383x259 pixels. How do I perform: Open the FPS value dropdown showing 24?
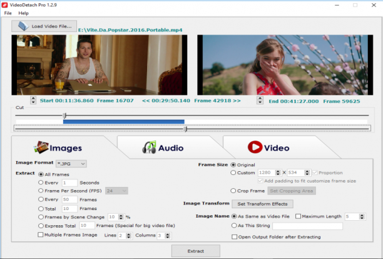point(116,191)
